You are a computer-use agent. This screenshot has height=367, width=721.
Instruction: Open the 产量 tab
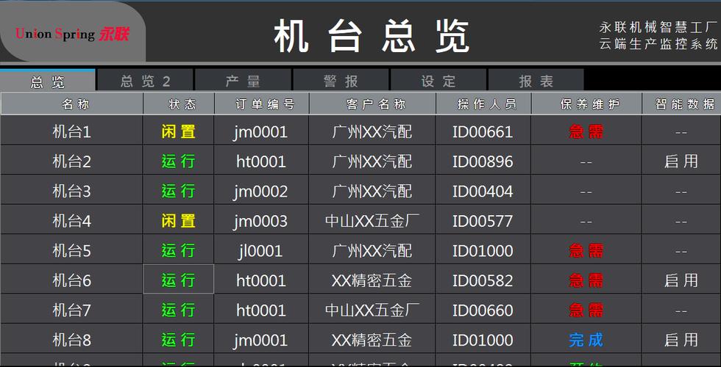pyautogui.click(x=243, y=81)
